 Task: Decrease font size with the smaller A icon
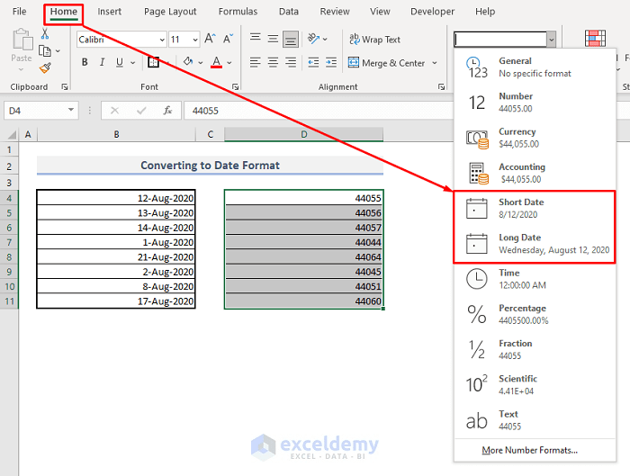[x=228, y=39]
